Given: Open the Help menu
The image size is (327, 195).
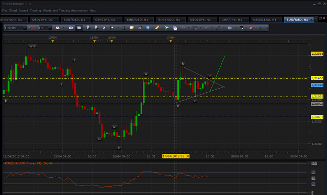Looking at the screenshot, I should click(93, 10).
